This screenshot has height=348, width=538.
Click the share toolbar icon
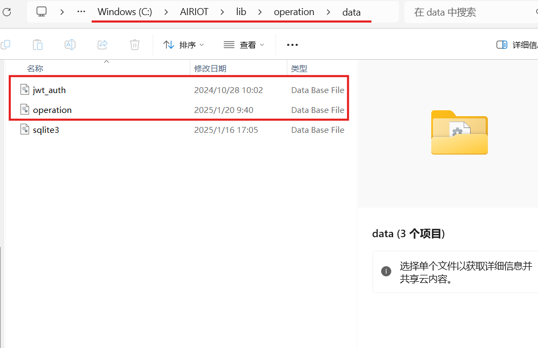click(102, 45)
